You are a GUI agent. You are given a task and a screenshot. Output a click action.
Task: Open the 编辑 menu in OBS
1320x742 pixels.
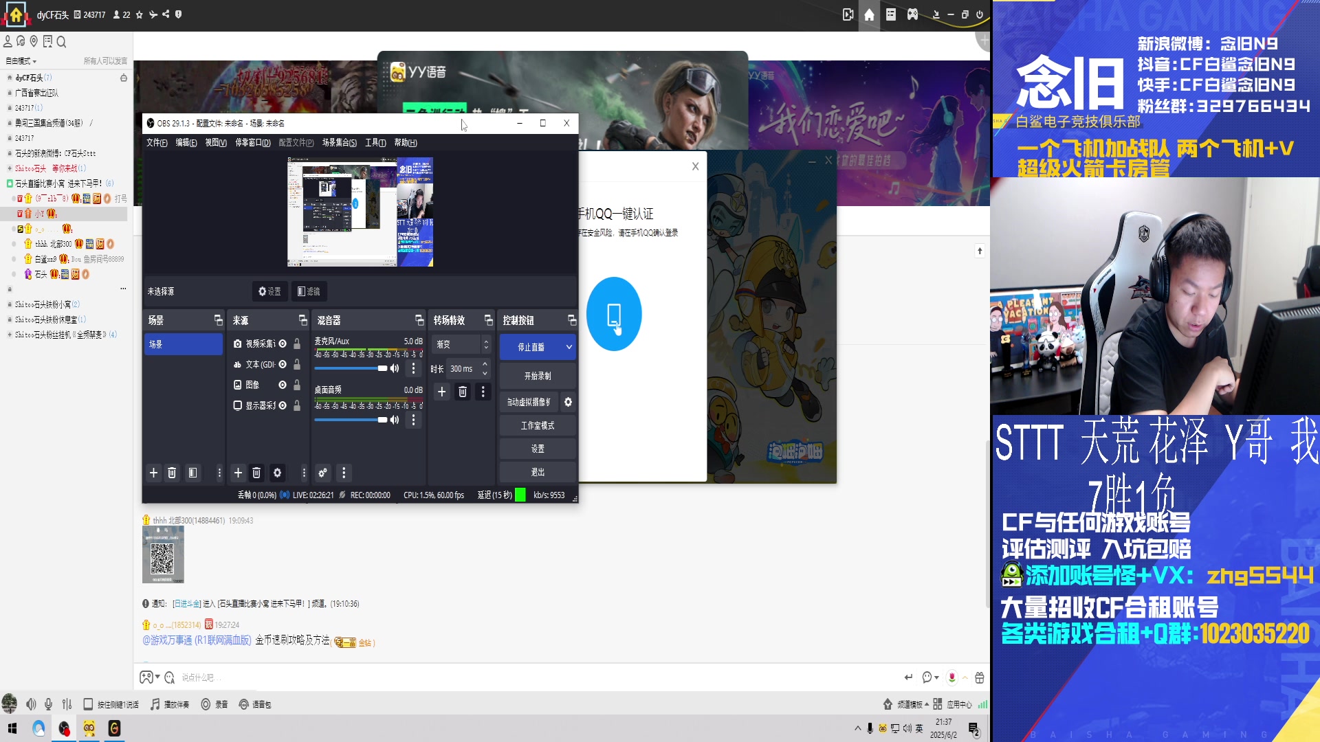click(x=186, y=142)
